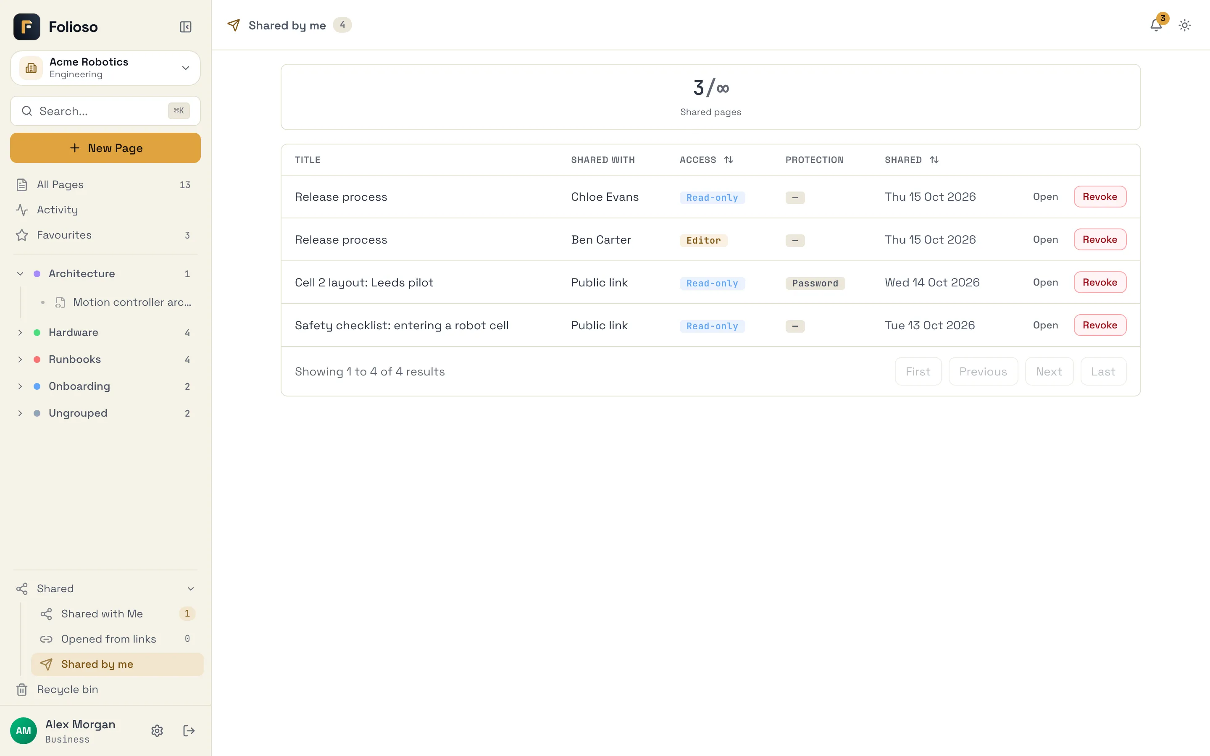Select Shared by me in sidebar
1210x756 pixels.
point(118,664)
